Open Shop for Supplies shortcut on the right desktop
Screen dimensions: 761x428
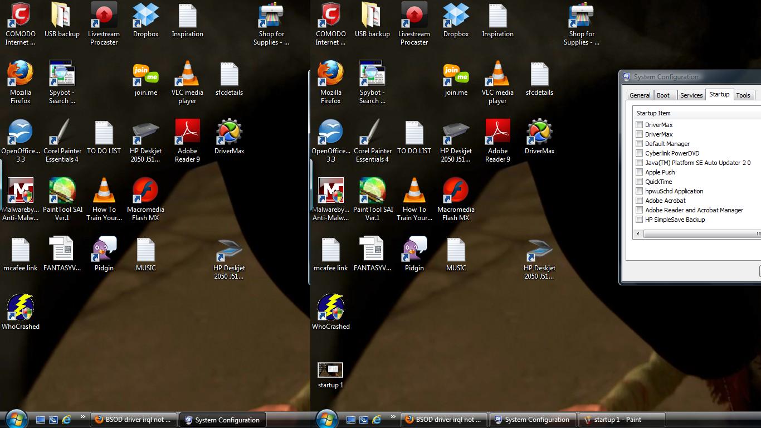(x=582, y=23)
